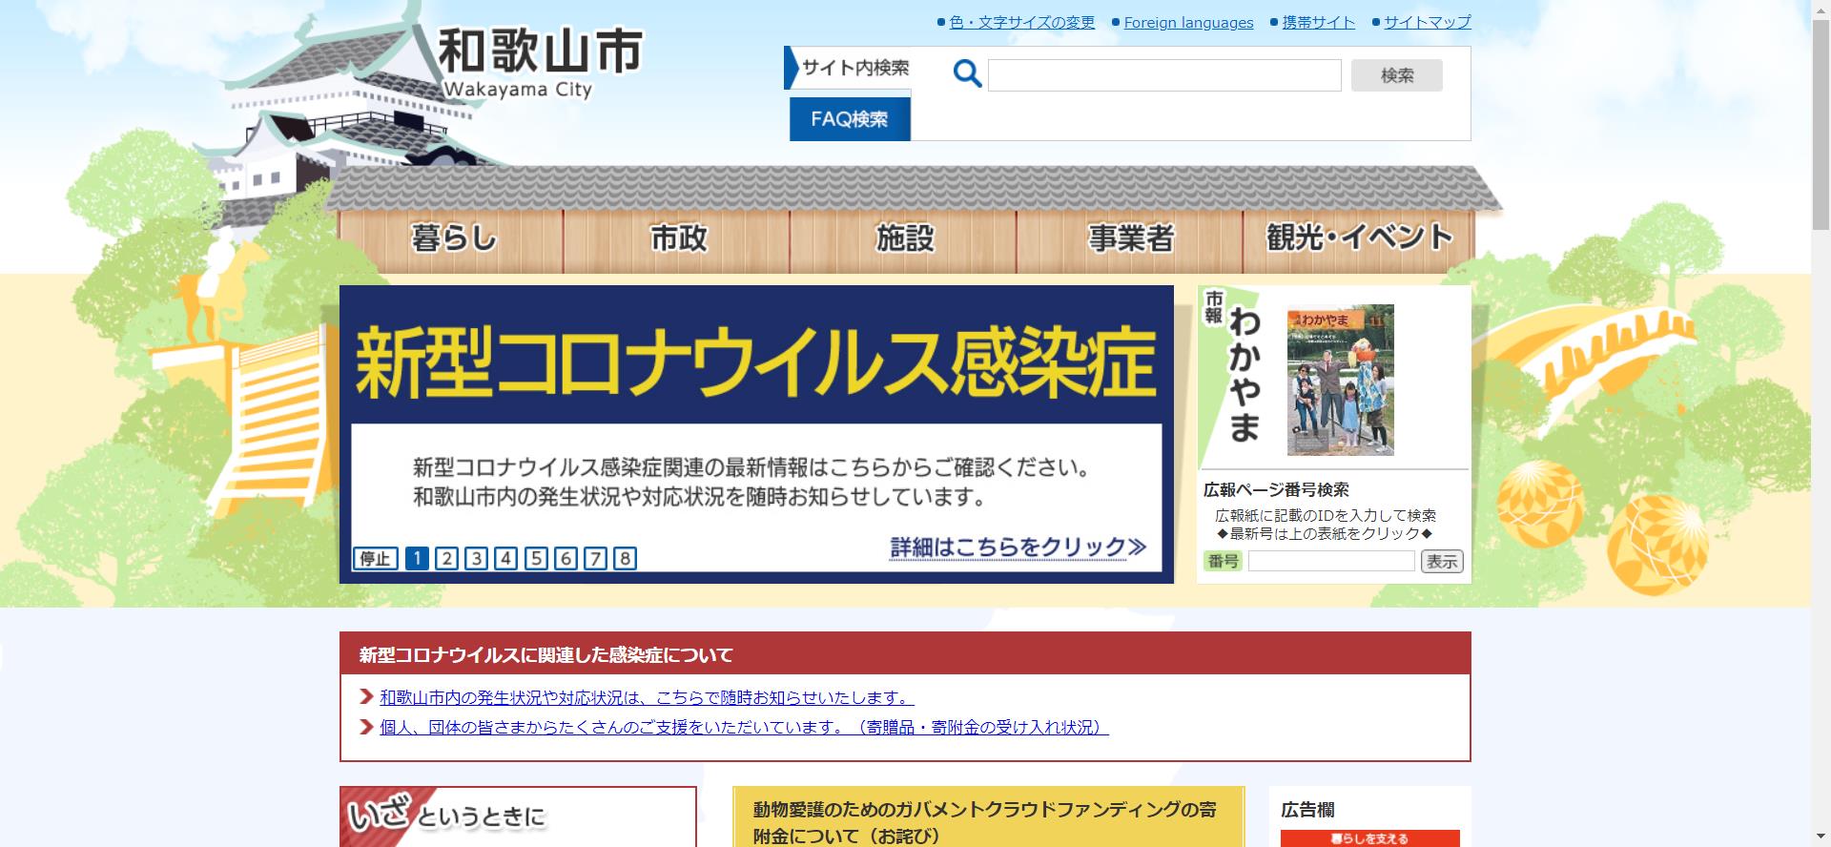1831x847 pixels.
Task: Click the 番号 page ID input field
Action: pos(1330,561)
